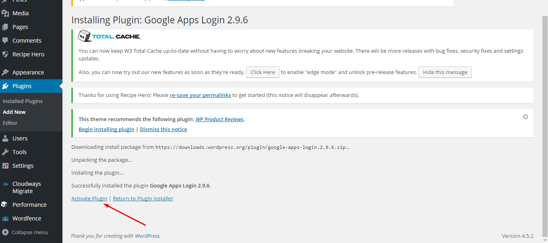Click Hide this message button
This screenshot has width=548, height=243.
pyautogui.click(x=445, y=72)
